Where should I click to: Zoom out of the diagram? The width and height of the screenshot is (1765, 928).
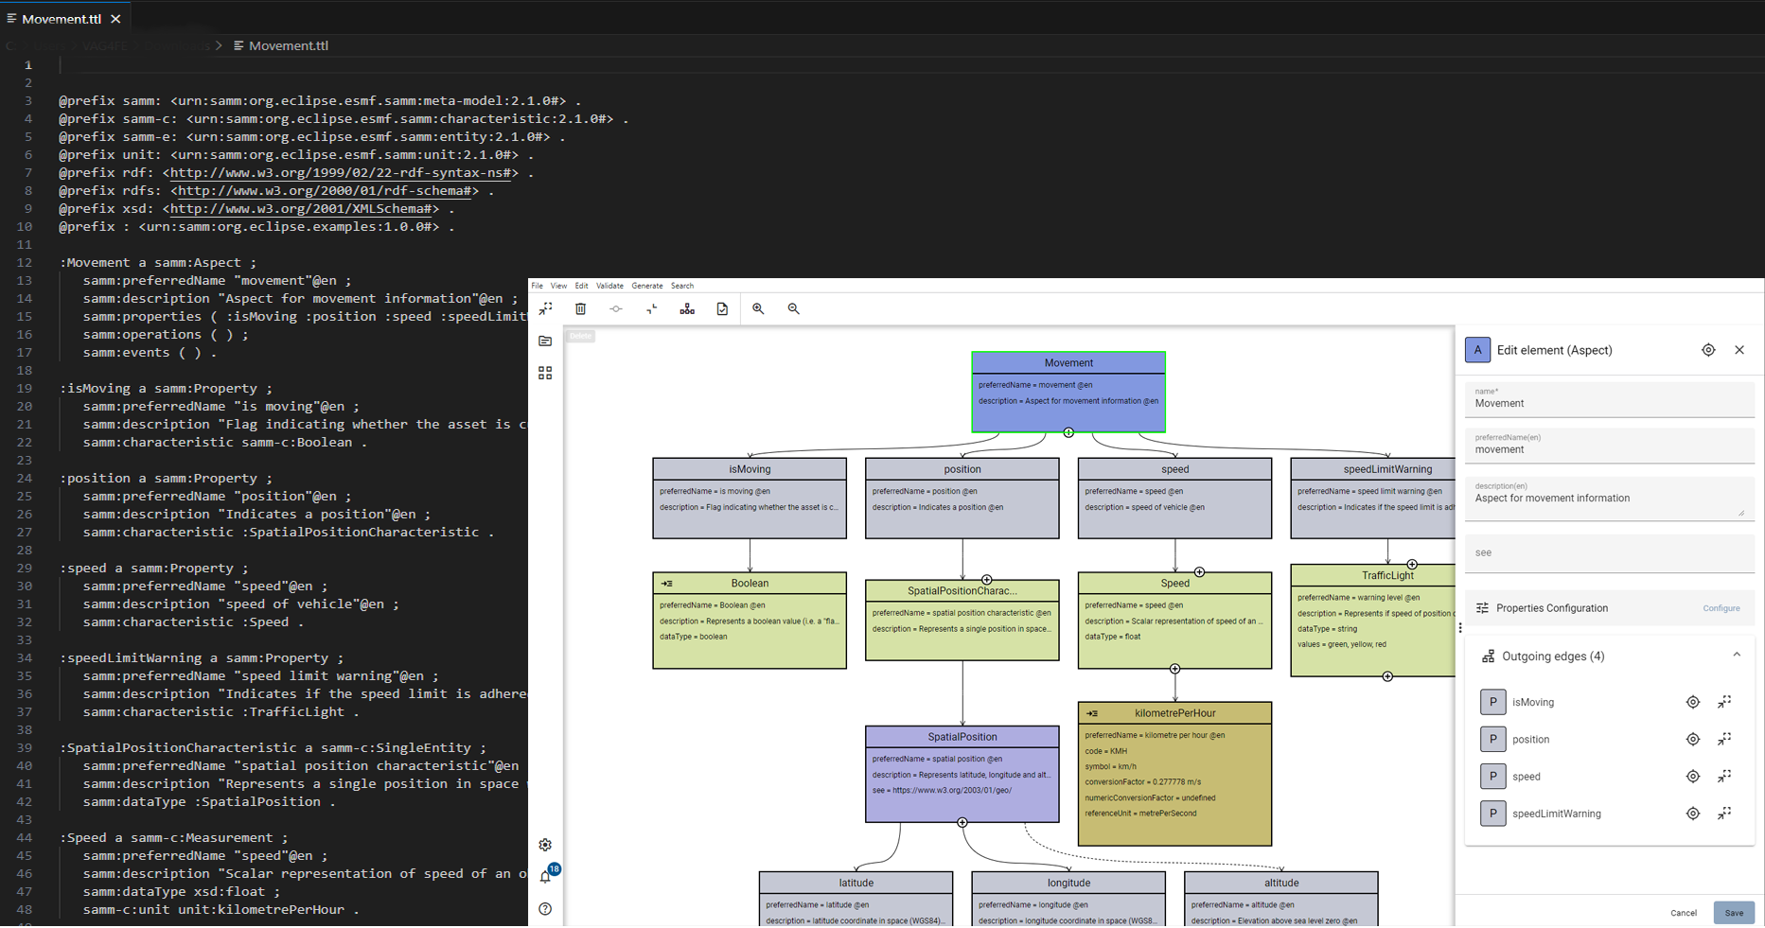coord(794,309)
